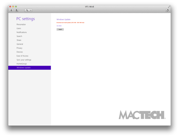Image resolution: width=179 pixels, height=137 pixels.
Task: Open the Privacy settings
Action: (19, 48)
